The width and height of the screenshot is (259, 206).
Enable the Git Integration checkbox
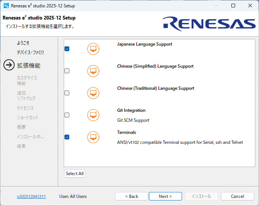tap(67, 115)
